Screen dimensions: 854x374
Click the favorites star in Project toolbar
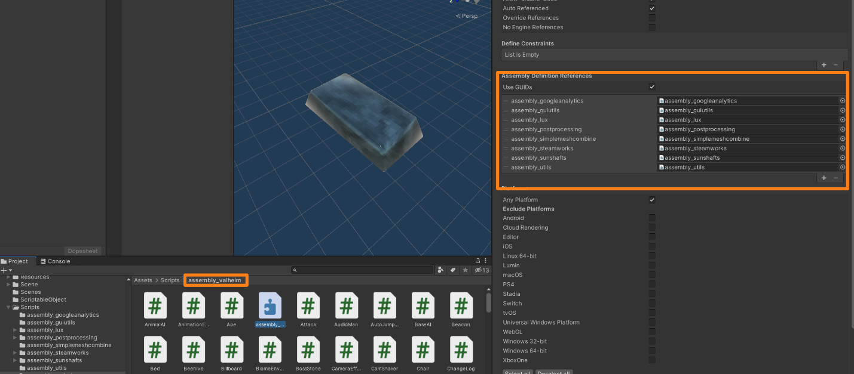(465, 270)
